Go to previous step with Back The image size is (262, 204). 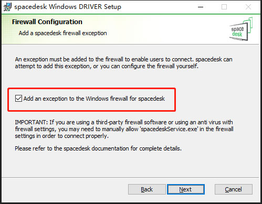point(146,189)
